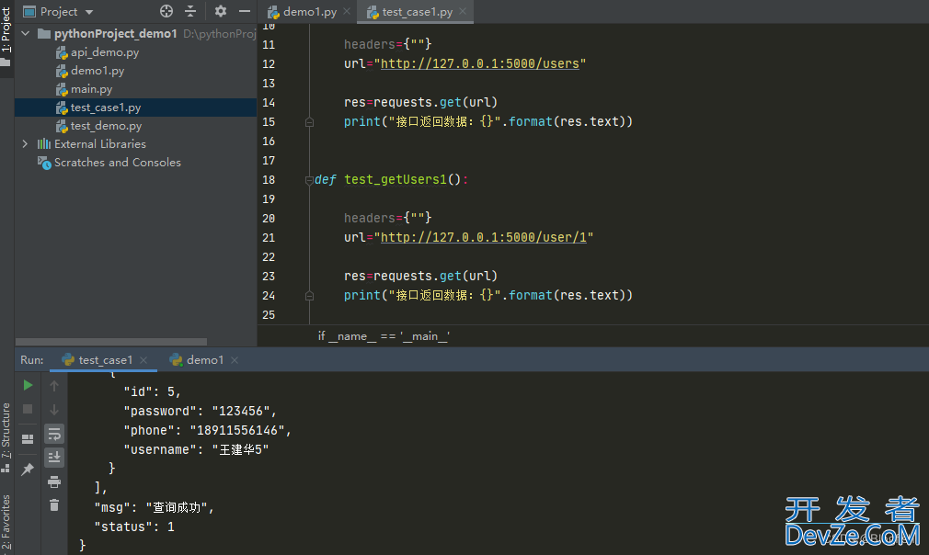Select test_demo.py in project tree

coord(106,126)
